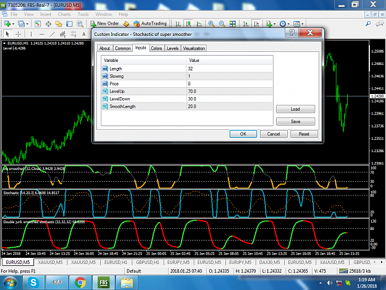Select the Horizontal Line drawing tool
Screen dimensions: 386x290
pyautogui.click(x=42, y=34)
